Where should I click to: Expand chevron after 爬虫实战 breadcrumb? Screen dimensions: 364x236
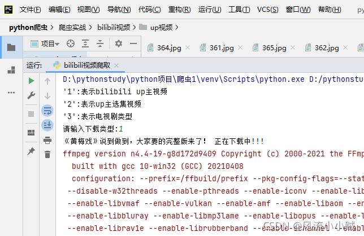click(x=90, y=28)
